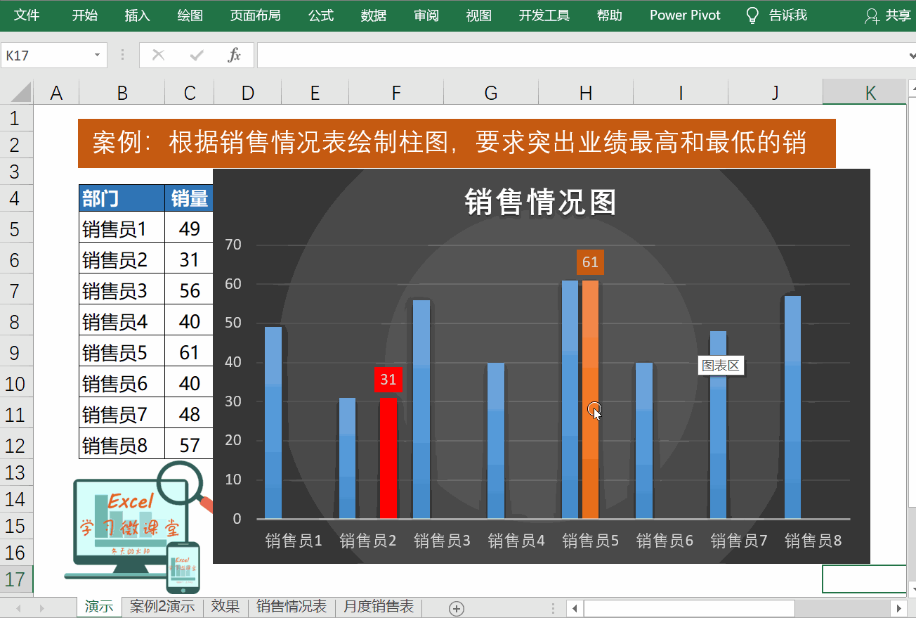Open the 帮助 ribbon tab
Viewport: 916px width, 618px height.
click(x=609, y=15)
